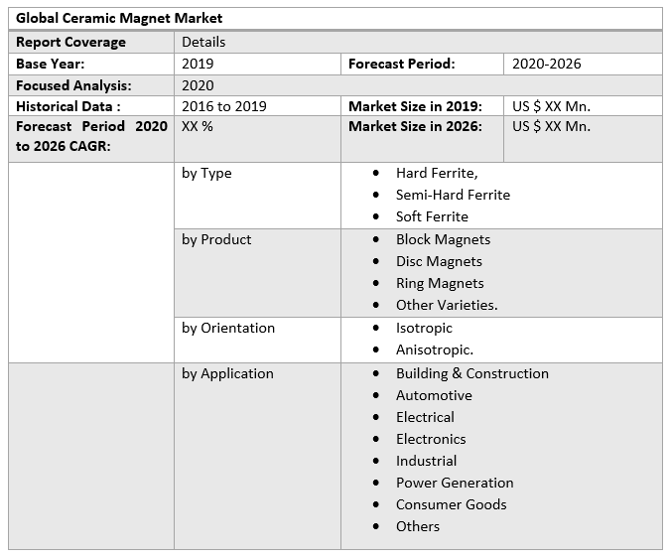Image resolution: width=669 pixels, height=559 pixels.
Task: Click the Global Ceramic Magnet Market title
Action: tap(119, 18)
